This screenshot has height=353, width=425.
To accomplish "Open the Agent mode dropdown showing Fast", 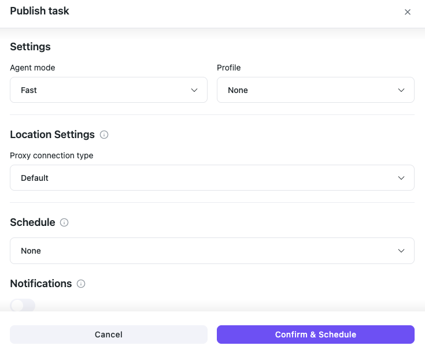I will point(109,90).
